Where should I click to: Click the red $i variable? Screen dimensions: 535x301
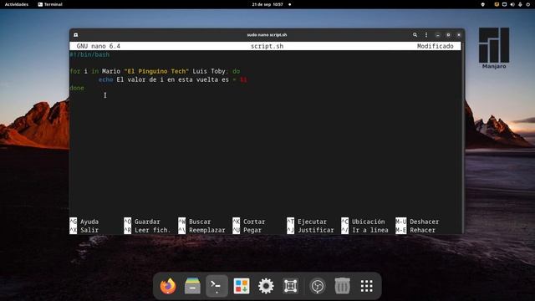(x=243, y=79)
